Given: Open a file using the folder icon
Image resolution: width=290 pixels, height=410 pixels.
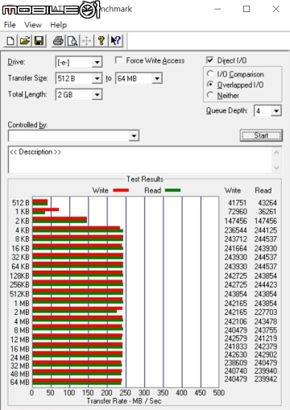Looking at the screenshot, I should [x=25, y=41].
